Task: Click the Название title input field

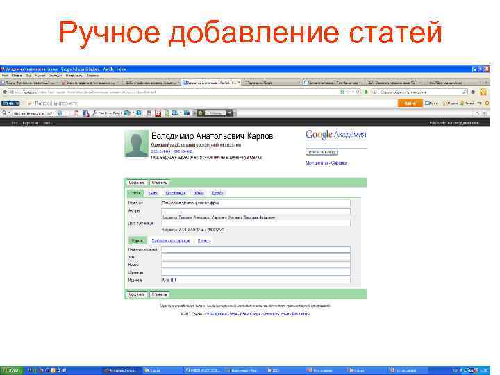Action: (x=256, y=203)
